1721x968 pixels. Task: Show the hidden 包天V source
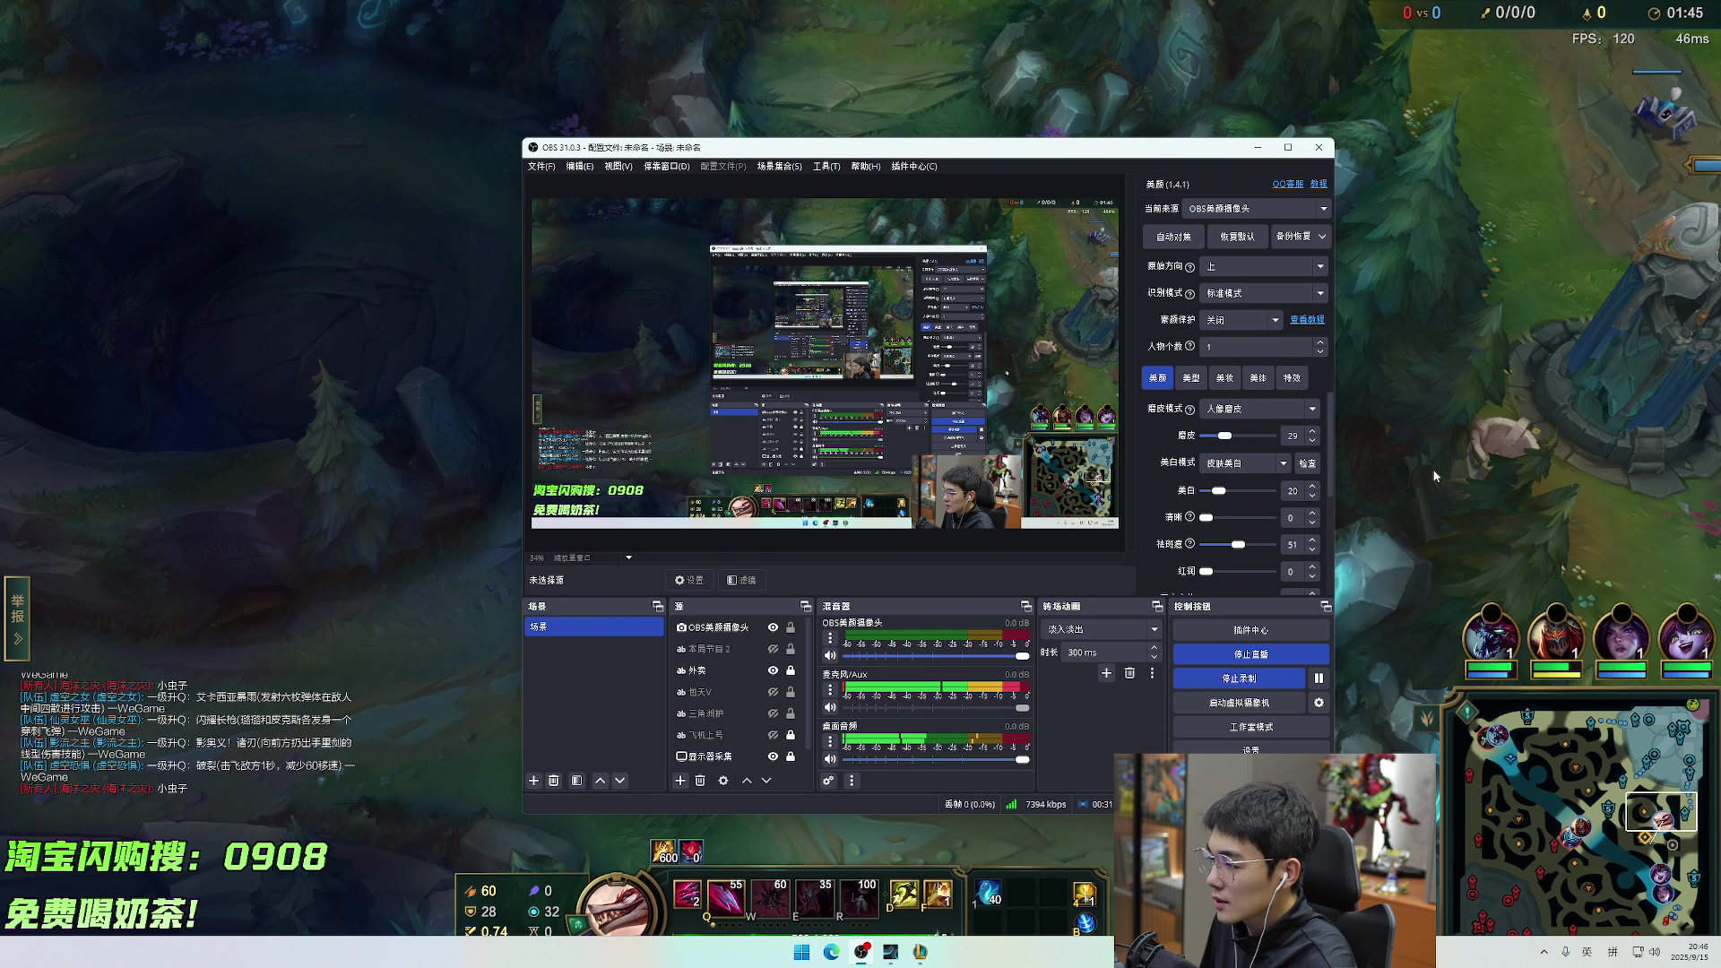[773, 692]
